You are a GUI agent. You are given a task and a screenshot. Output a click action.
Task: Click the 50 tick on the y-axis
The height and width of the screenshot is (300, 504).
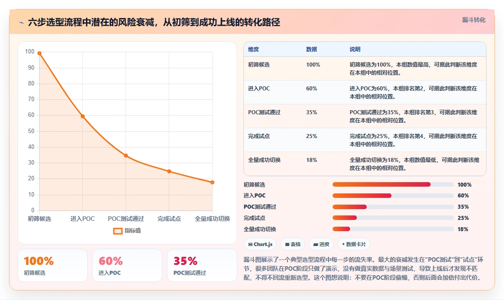pyautogui.click(x=31, y=131)
